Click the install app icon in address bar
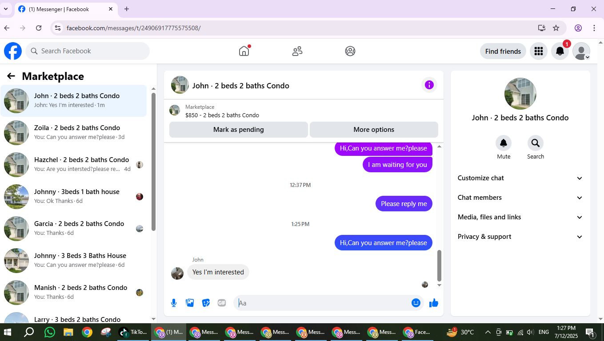This screenshot has height=341, width=604. [x=541, y=28]
